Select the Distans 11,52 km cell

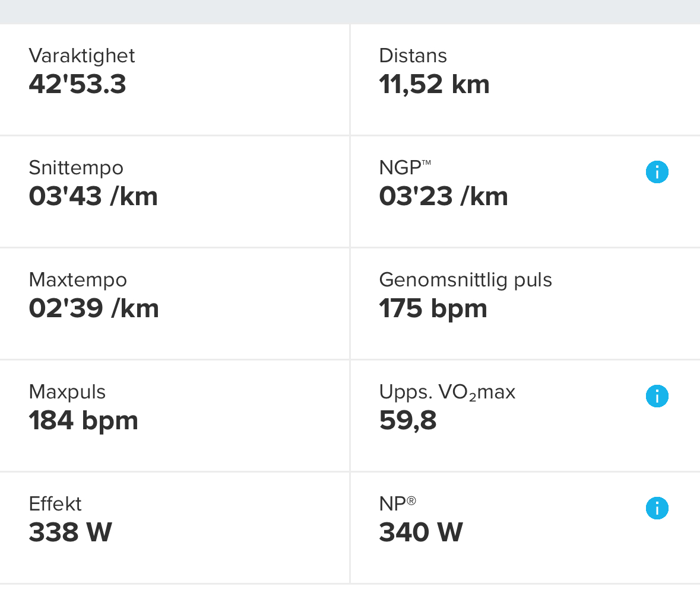click(x=525, y=80)
